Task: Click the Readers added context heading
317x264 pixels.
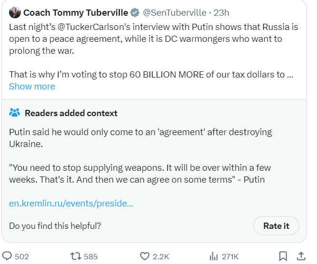Action: [71, 113]
